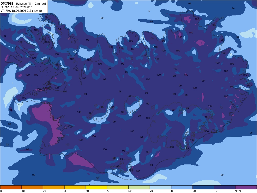Click the bright yellow 40–50 legend swatch
Viewport: 257px width, 193px height.
click(96, 187)
